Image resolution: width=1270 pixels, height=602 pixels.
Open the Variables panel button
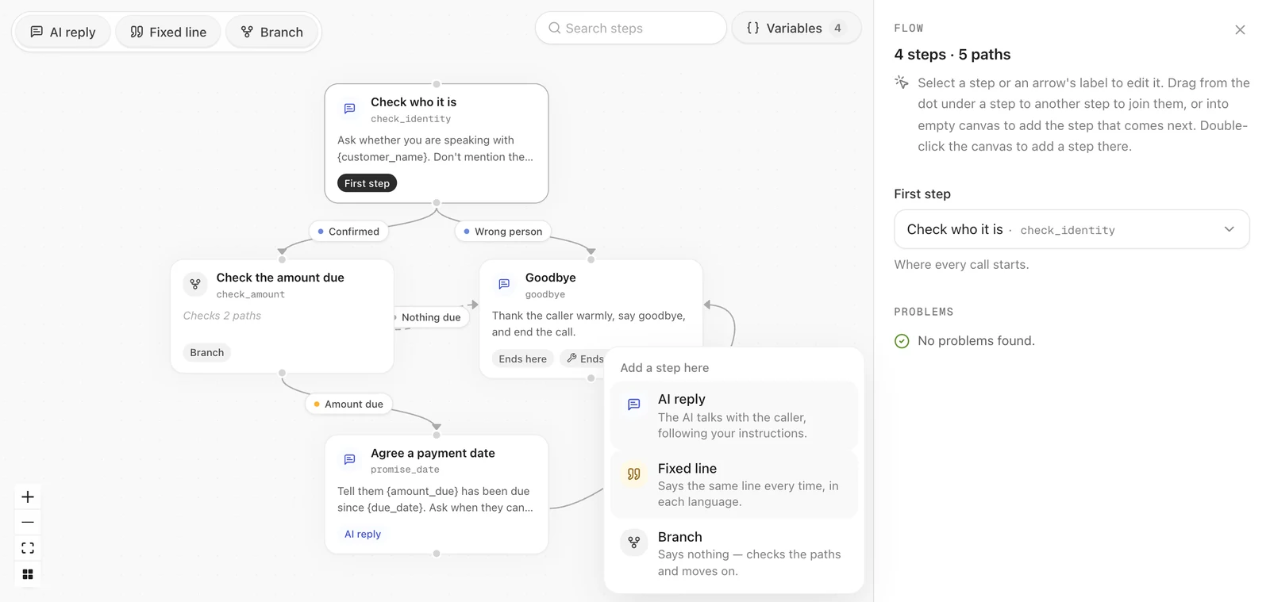pos(796,28)
